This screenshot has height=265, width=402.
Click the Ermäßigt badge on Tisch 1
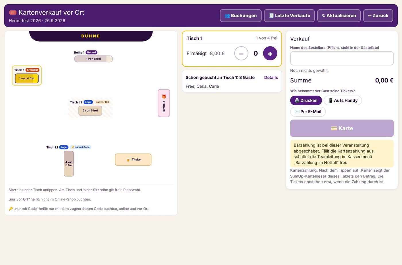tap(32, 70)
